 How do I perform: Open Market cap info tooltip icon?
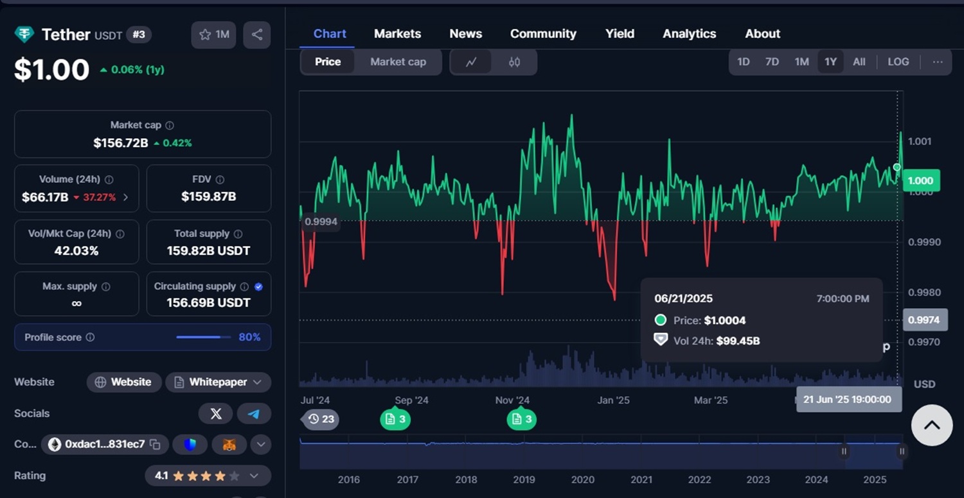point(170,126)
